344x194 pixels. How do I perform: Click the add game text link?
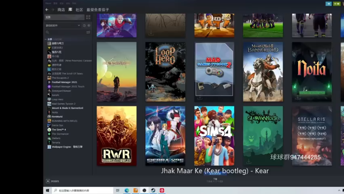(x=55, y=181)
